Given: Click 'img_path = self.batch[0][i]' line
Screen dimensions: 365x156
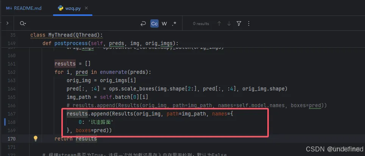Looking at the screenshot, I should tap(107, 97).
